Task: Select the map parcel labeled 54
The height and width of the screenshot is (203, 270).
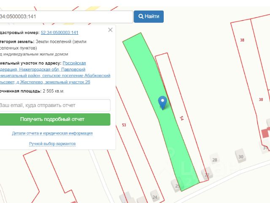Action: [181, 118]
